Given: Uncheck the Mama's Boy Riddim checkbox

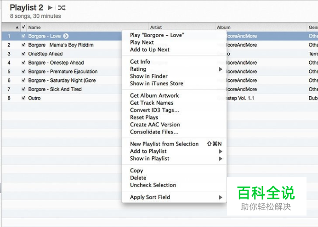Looking at the screenshot, I should 23,45.
